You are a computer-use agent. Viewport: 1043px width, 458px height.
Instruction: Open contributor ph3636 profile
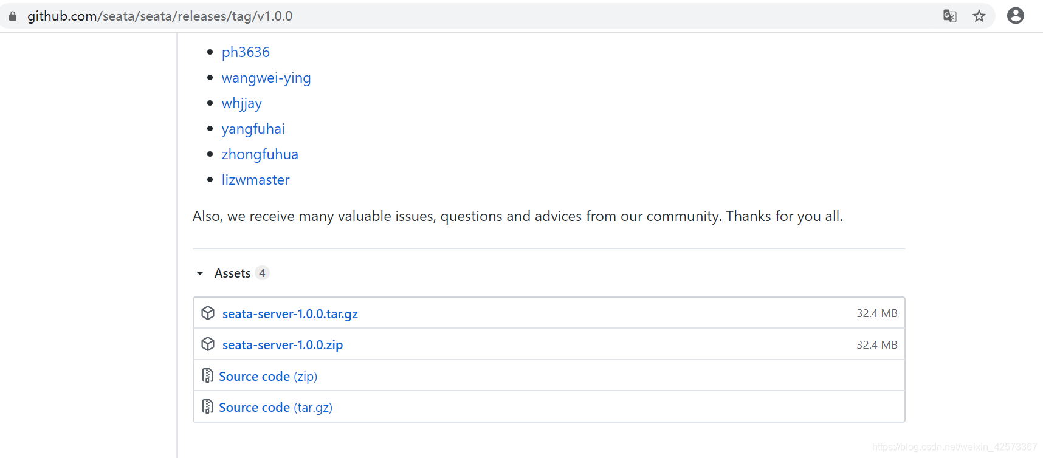coord(246,52)
